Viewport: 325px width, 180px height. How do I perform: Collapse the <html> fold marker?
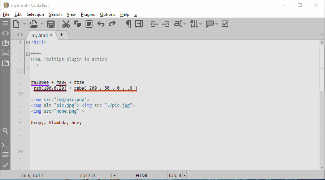click(x=28, y=42)
